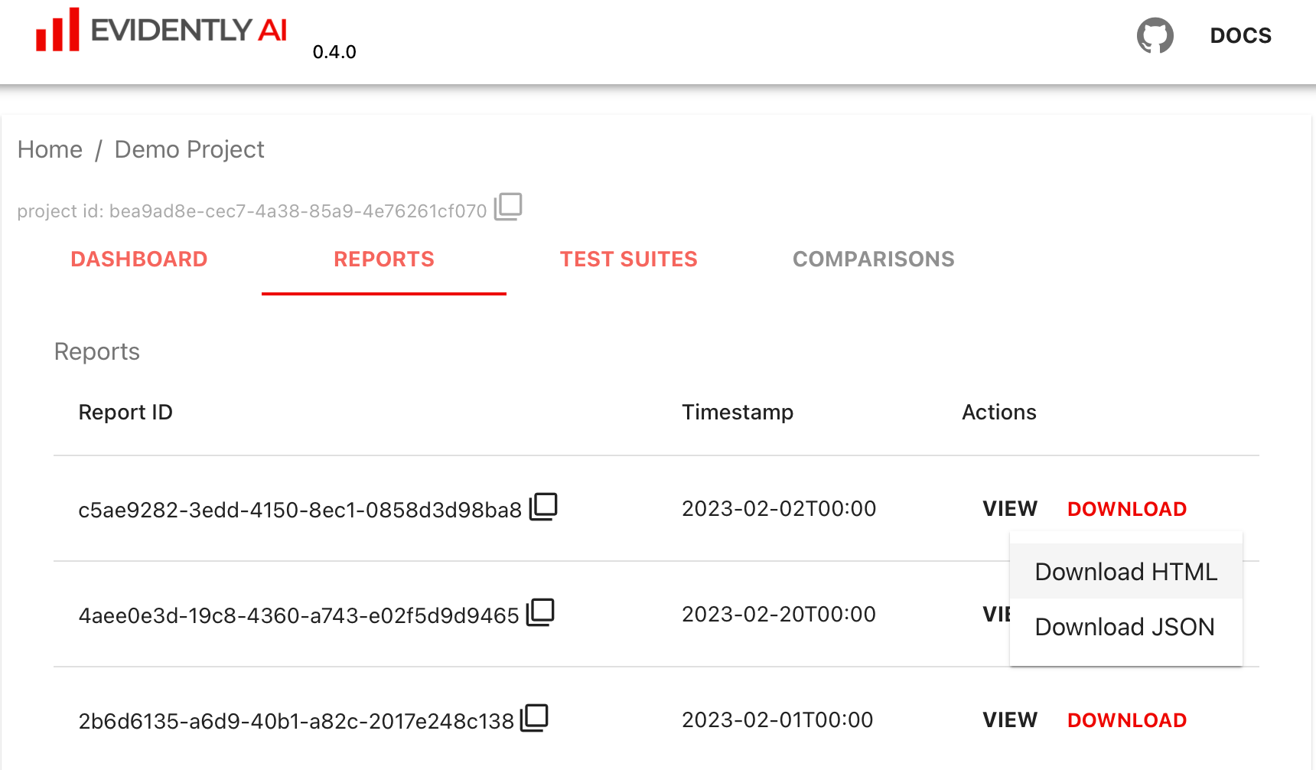Open the TEST SUITES tab
The height and width of the screenshot is (770, 1316).
(628, 259)
